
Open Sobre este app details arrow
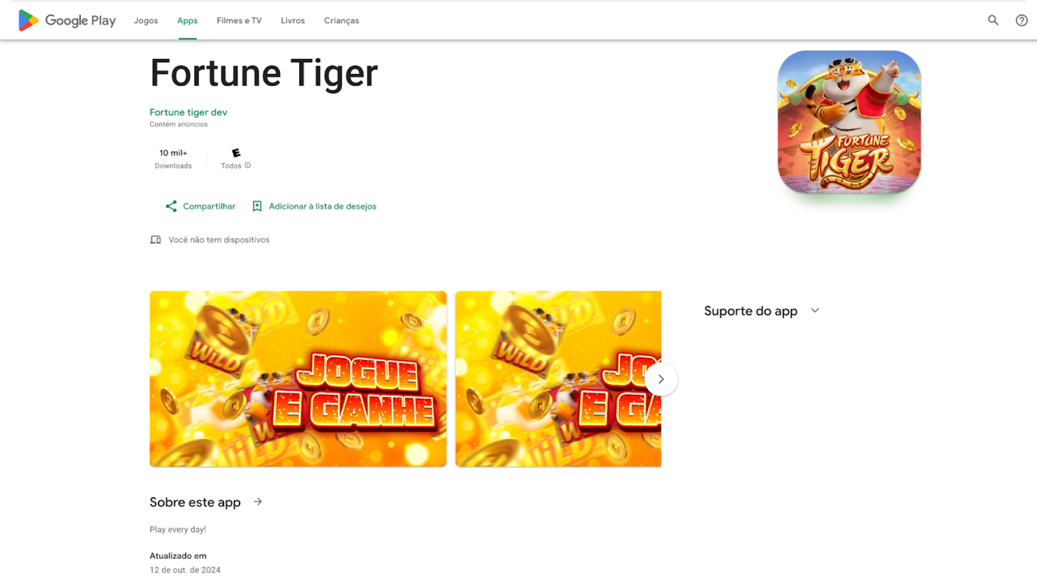[258, 502]
